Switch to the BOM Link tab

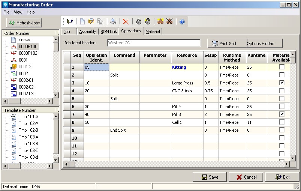point(109,32)
